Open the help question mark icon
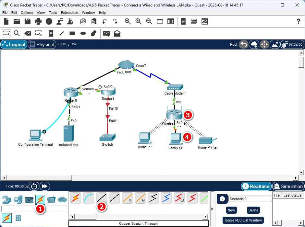The width and height of the screenshot is (305, 227). pos(299,21)
